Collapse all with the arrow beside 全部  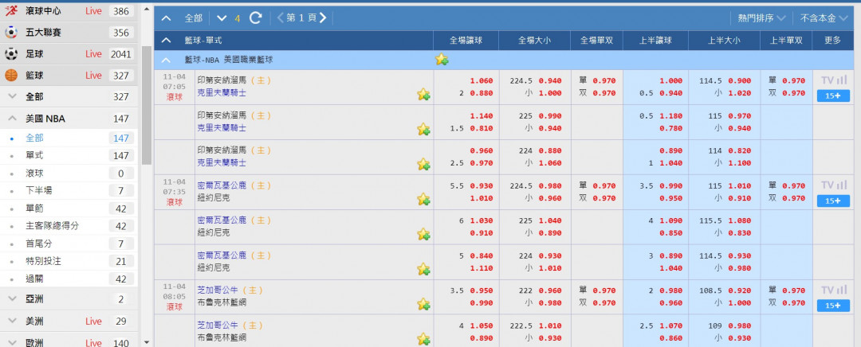point(167,18)
